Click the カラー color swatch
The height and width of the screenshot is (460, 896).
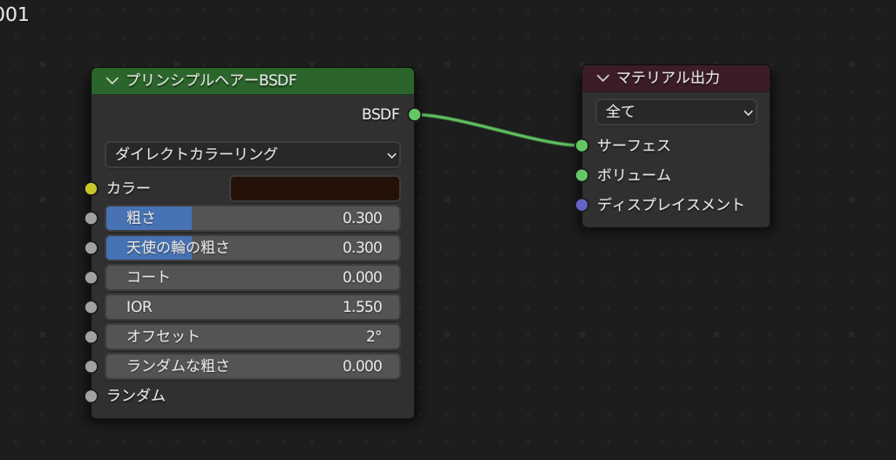click(x=315, y=188)
